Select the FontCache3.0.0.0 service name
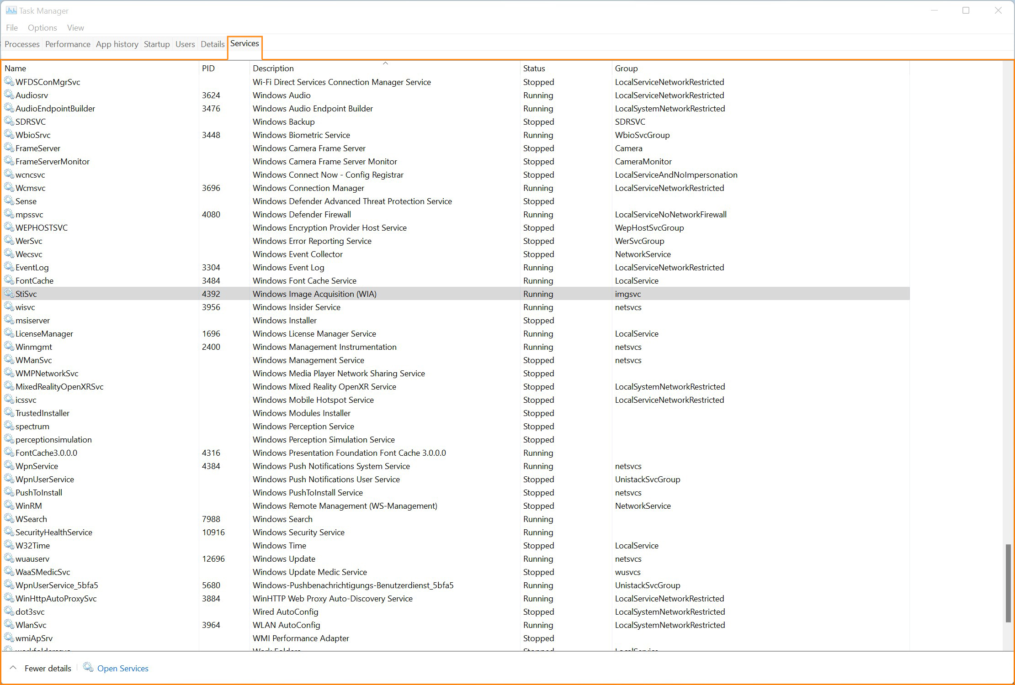 46,453
